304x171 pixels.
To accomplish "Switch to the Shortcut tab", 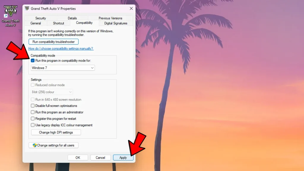I will point(58,23).
